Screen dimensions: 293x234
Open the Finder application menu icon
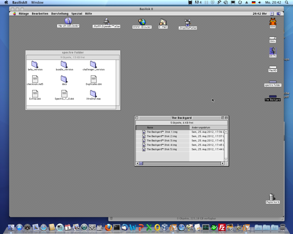278,14
